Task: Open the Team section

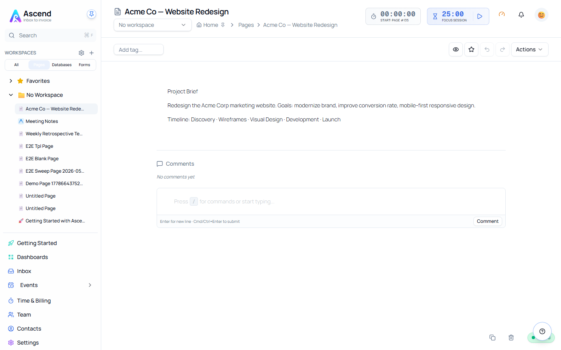Action: click(50, 315)
